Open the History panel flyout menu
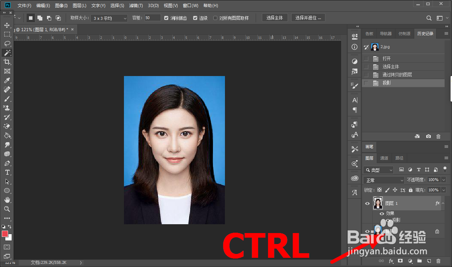The width and height of the screenshot is (452, 267). [446, 34]
